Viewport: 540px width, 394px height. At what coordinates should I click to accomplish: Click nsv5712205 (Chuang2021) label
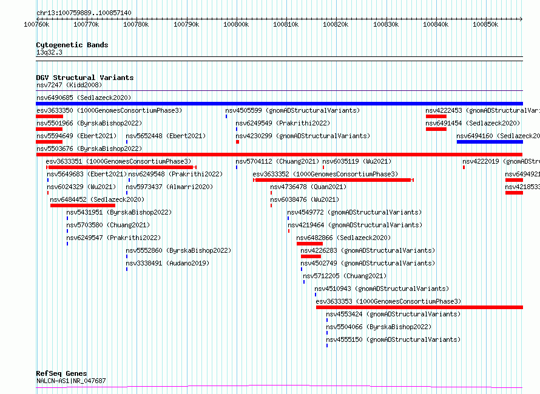click(345, 276)
